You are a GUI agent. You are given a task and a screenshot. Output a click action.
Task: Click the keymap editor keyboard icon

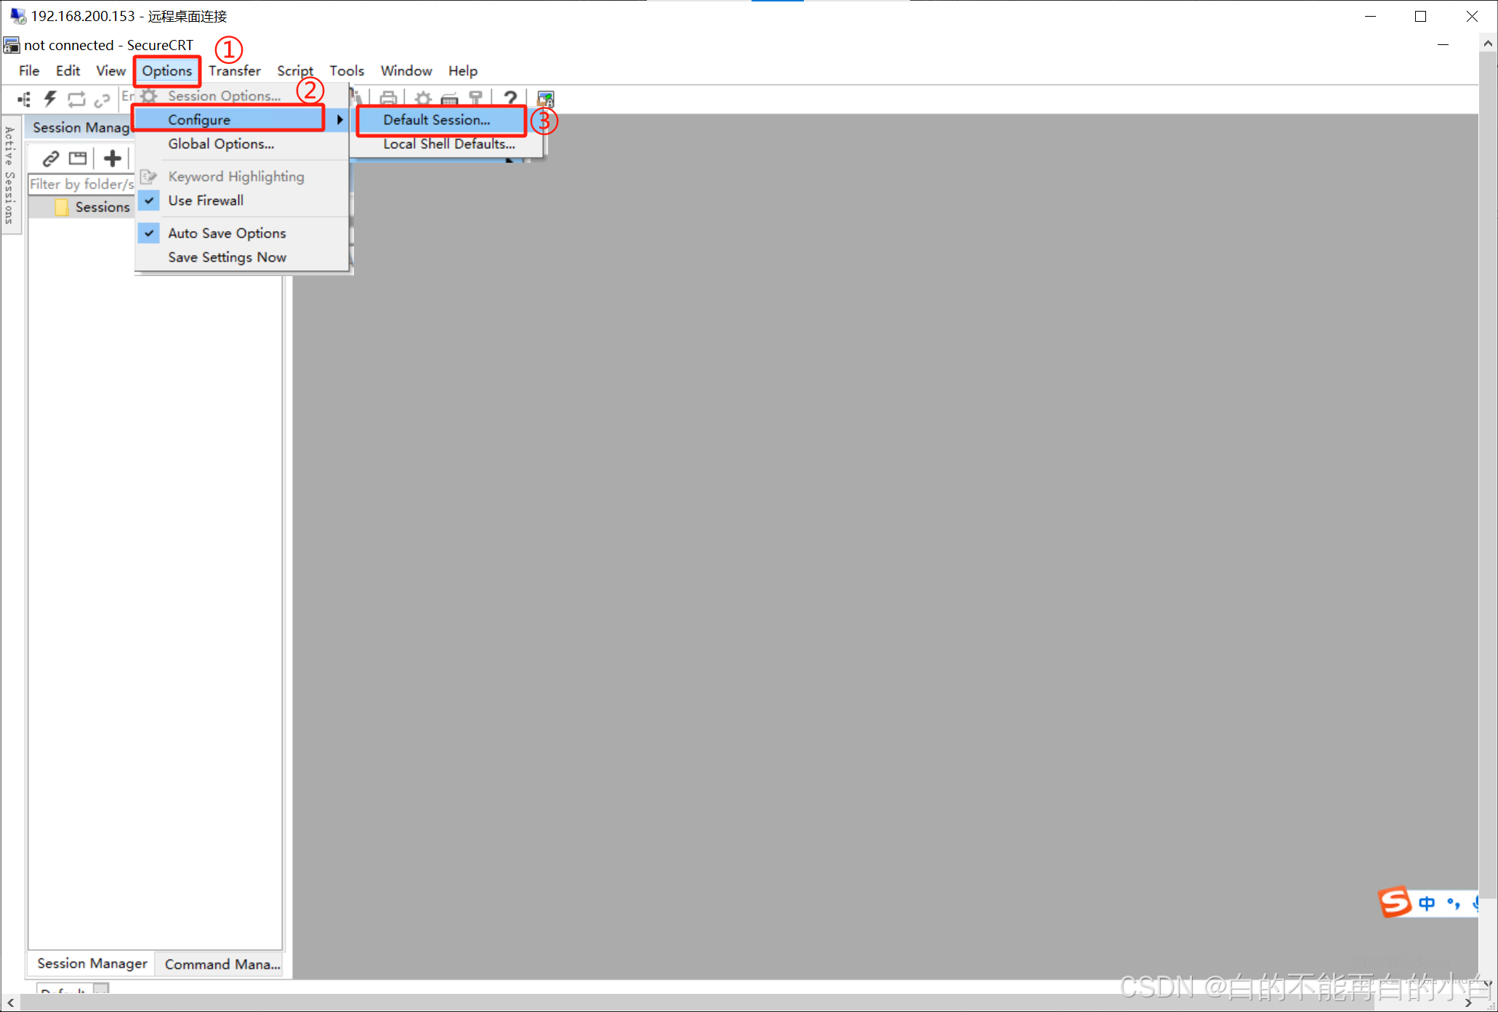pyautogui.click(x=450, y=100)
